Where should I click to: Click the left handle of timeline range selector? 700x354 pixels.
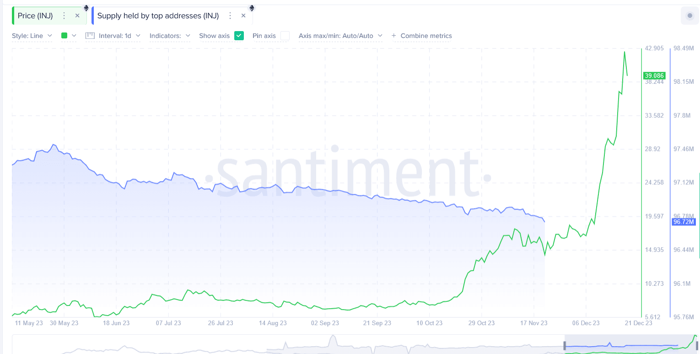pyautogui.click(x=565, y=346)
